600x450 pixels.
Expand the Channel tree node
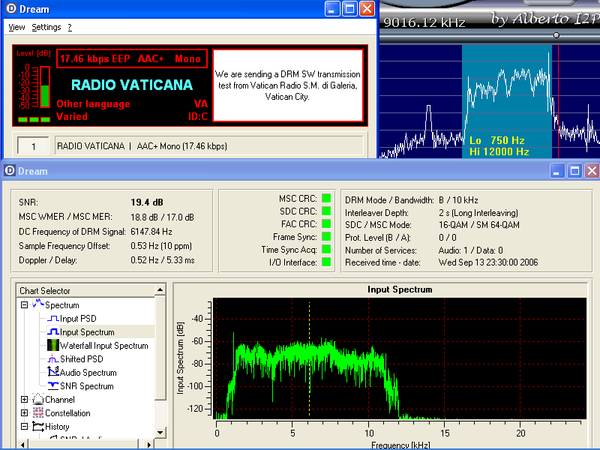click(x=24, y=400)
